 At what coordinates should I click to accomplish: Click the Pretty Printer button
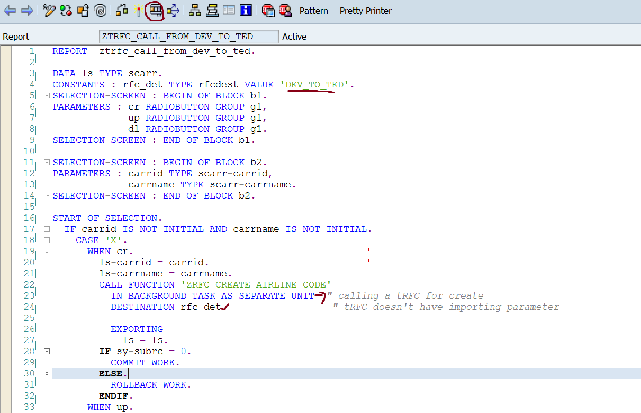[x=365, y=11]
